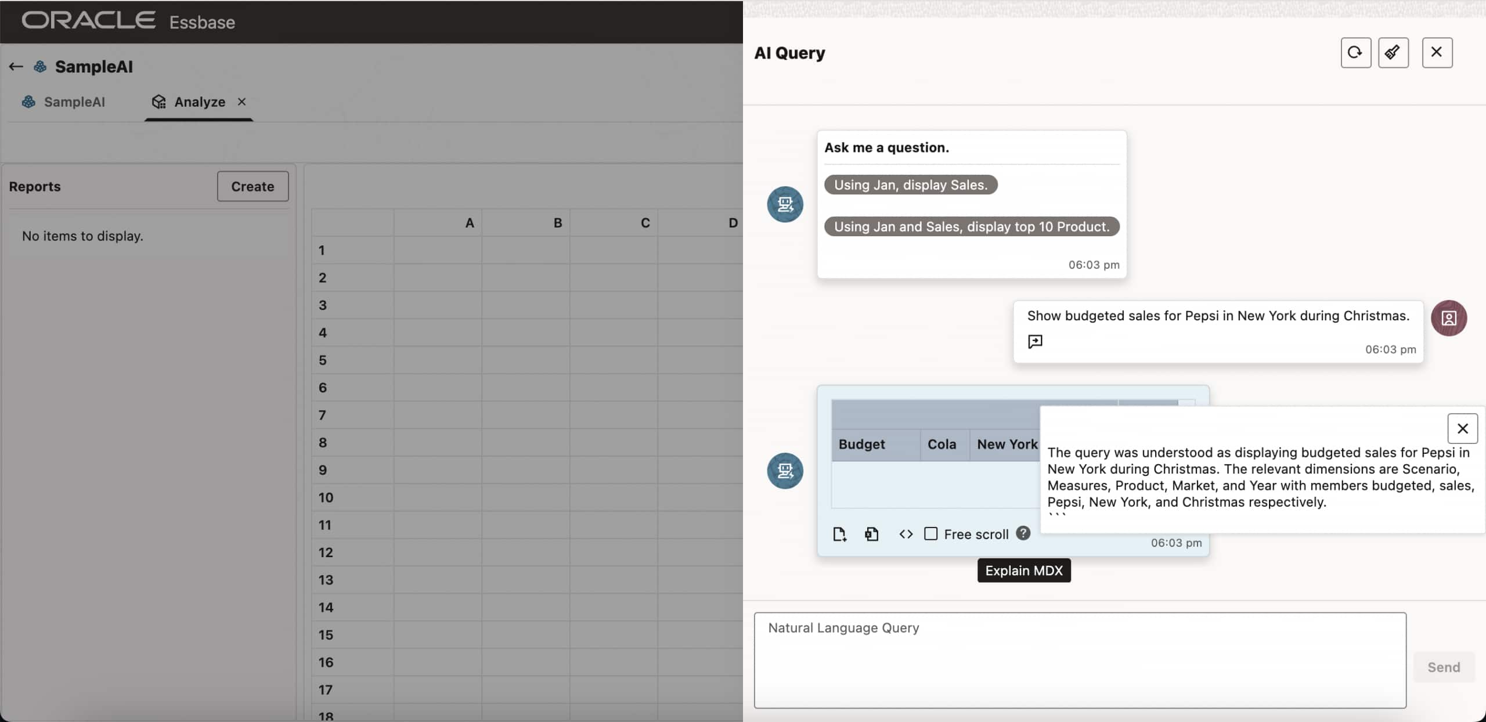1486x722 pixels.
Task: Enable the Free scroll checkbox
Action: coord(931,533)
